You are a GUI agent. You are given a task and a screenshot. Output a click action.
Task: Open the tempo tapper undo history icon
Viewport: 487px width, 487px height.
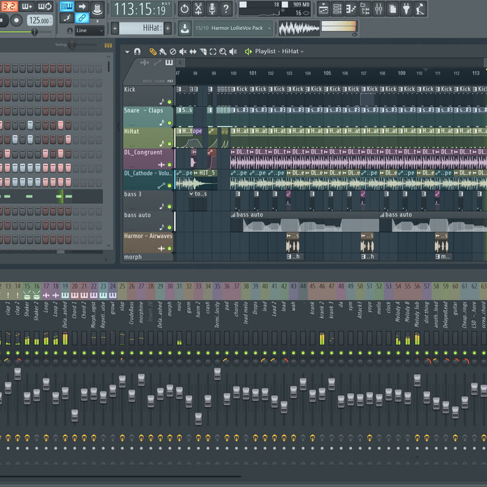coord(184,9)
